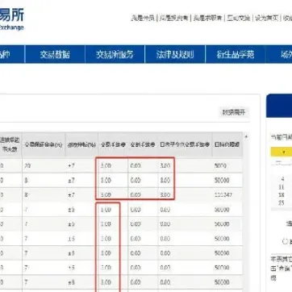
Task: Select the radio button below the calendar
Action: (286, 241)
